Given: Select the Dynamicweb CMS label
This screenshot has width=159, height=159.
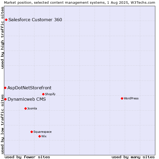Looking at the screenshot, I should (27, 99).
